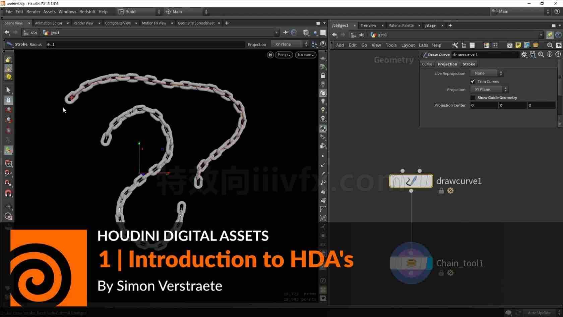
Task: Enable the Show Guide Geometry checkbox
Action: (473, 98)
